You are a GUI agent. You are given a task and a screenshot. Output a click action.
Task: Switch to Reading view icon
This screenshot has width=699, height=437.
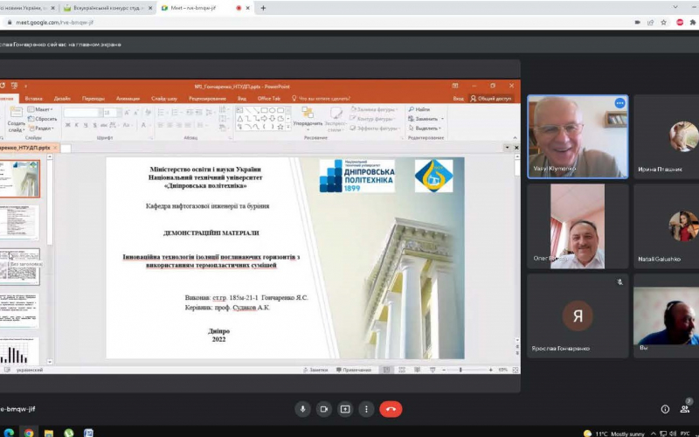pyautogui.click(x=418, y=370)
